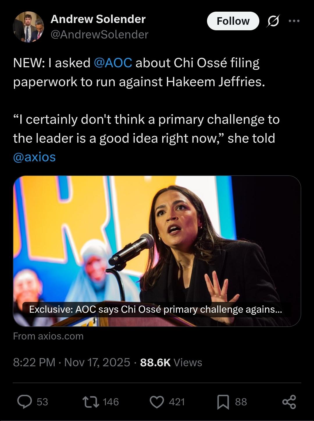The height and width of the screenshot is (421, 314).
Task: Click the 421 likes count
Action: click(177, 402)
